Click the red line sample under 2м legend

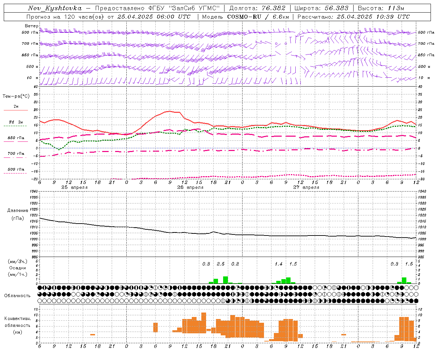[x=16, y=110]
